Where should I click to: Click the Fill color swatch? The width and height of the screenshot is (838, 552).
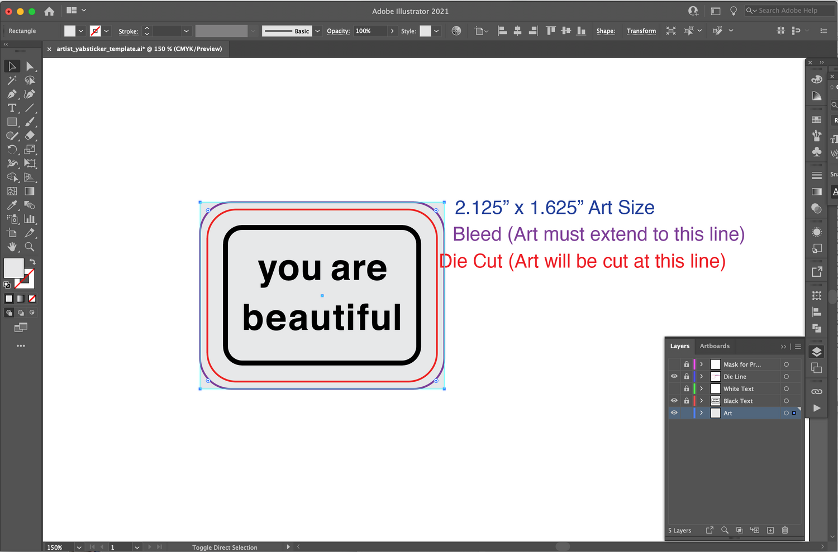70,31
